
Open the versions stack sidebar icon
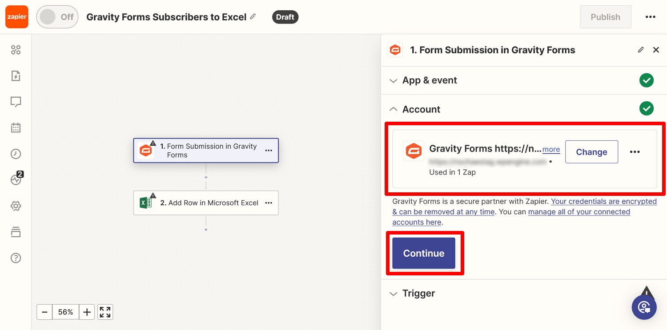coord(16,232)
